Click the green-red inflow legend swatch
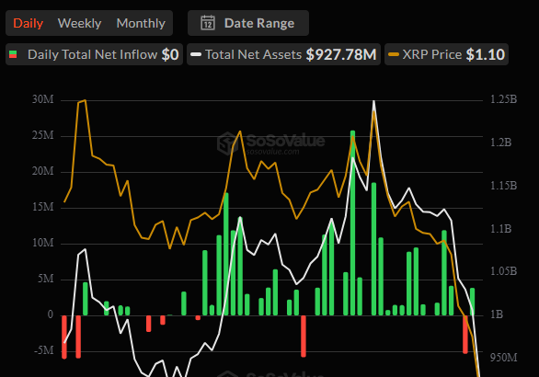The width and height of the screenshot is (539, 377). pos(13,54)
